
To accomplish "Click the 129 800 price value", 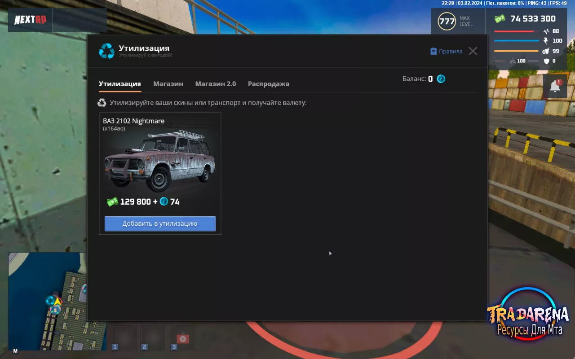I will pos(135,202).
